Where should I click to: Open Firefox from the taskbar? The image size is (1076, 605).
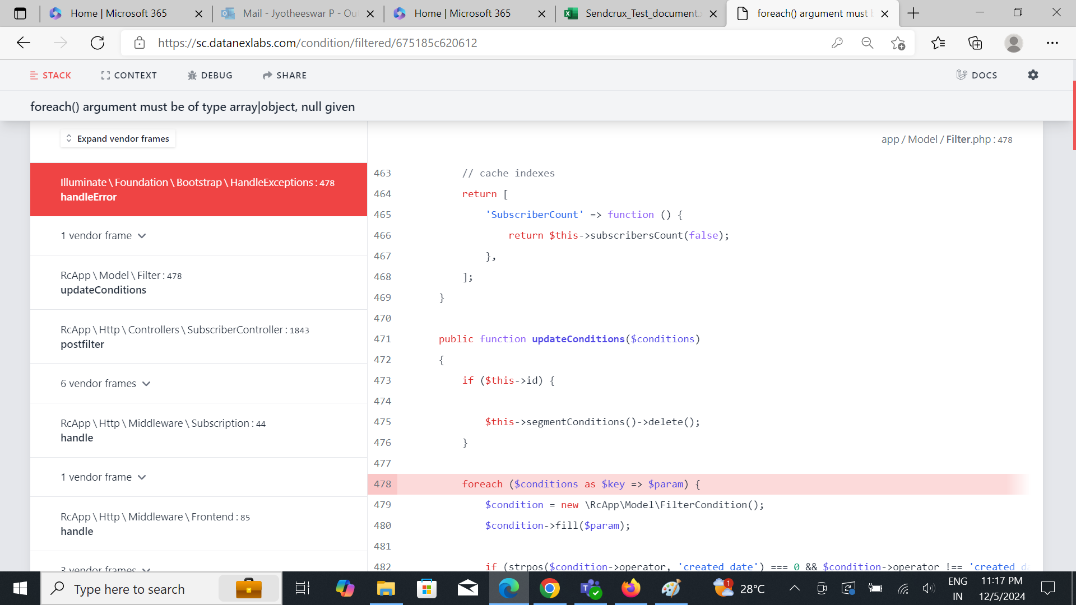tap(631, 588)
